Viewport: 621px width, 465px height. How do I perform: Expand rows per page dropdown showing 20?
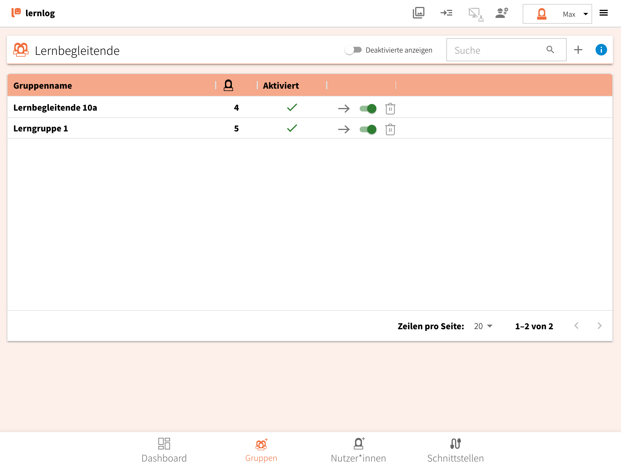tap(483, 326)
